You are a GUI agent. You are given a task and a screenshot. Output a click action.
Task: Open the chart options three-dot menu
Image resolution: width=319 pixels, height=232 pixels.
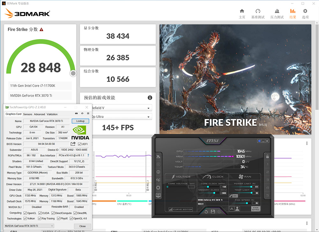307,143
